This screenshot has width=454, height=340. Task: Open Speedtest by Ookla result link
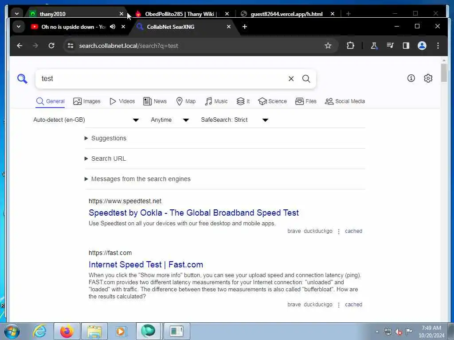[193, 213]
